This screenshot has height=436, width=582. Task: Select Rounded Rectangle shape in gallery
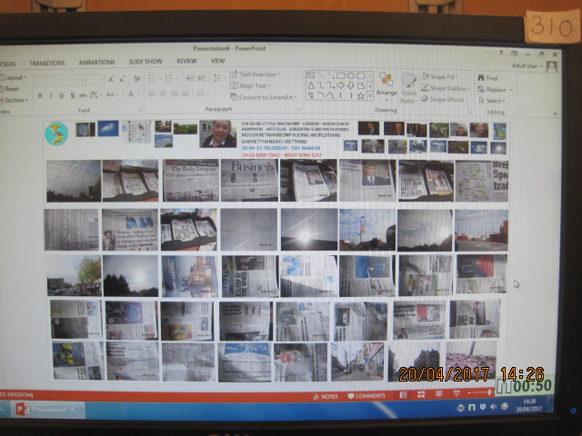tap(360, 76)
